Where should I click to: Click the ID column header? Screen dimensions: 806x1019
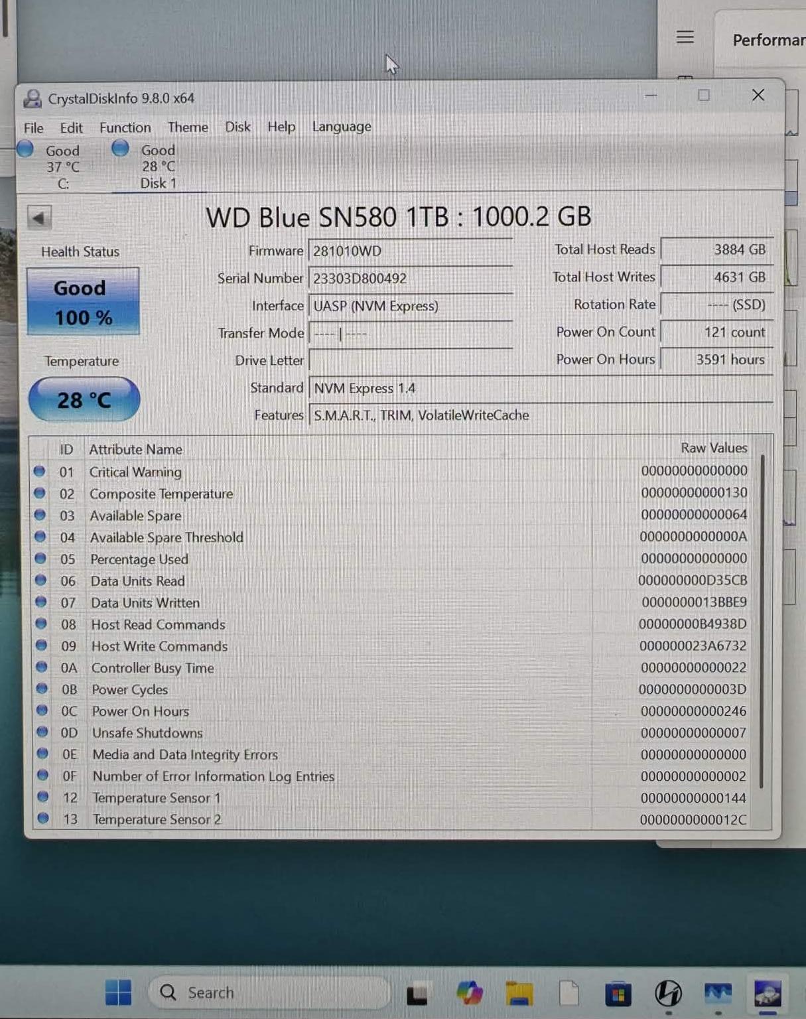point(66,449)
